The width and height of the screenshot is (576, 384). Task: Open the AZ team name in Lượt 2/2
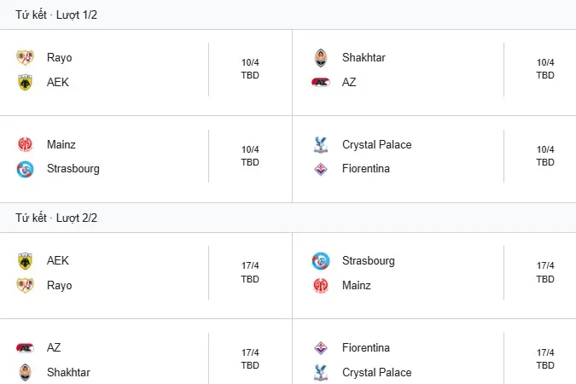54,348
